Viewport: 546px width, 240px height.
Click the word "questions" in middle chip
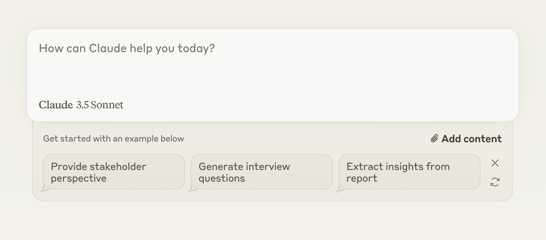[222, 178]
